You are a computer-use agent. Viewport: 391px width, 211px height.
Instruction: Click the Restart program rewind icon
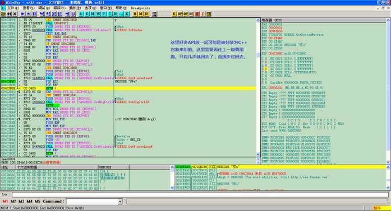click(x=9, y=14)
